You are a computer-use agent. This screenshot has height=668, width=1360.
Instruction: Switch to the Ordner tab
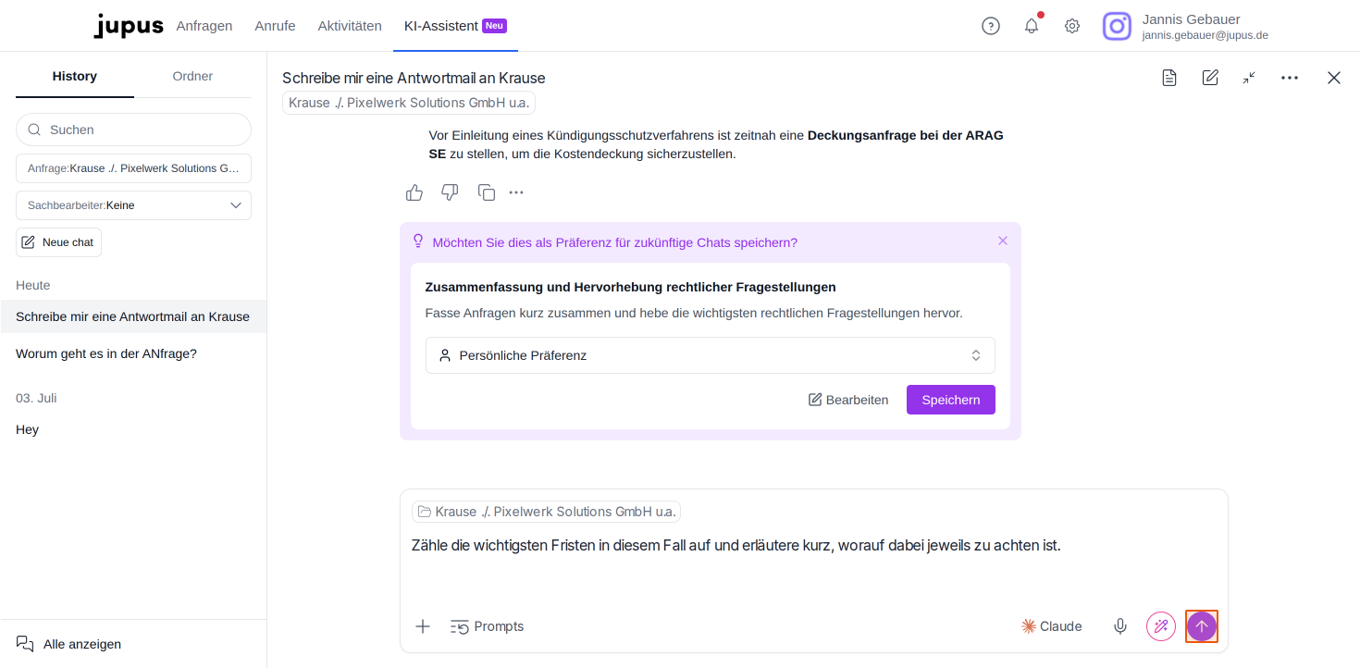pos(192,76)
